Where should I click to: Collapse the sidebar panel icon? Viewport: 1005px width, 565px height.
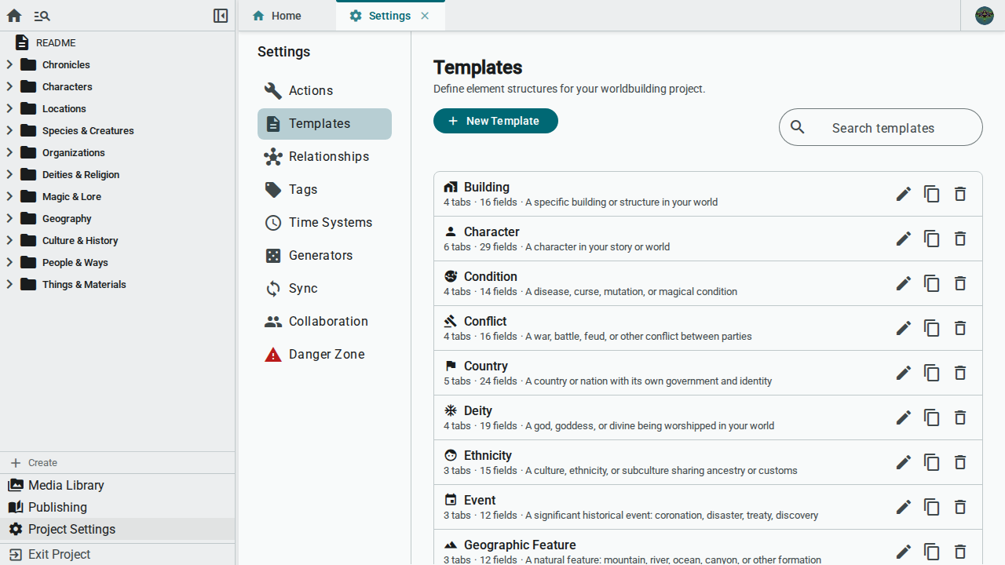pyautogui.click(x=221, y=16)
